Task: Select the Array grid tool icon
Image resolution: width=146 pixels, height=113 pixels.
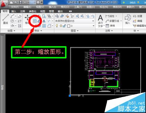Action: point(44,26)
